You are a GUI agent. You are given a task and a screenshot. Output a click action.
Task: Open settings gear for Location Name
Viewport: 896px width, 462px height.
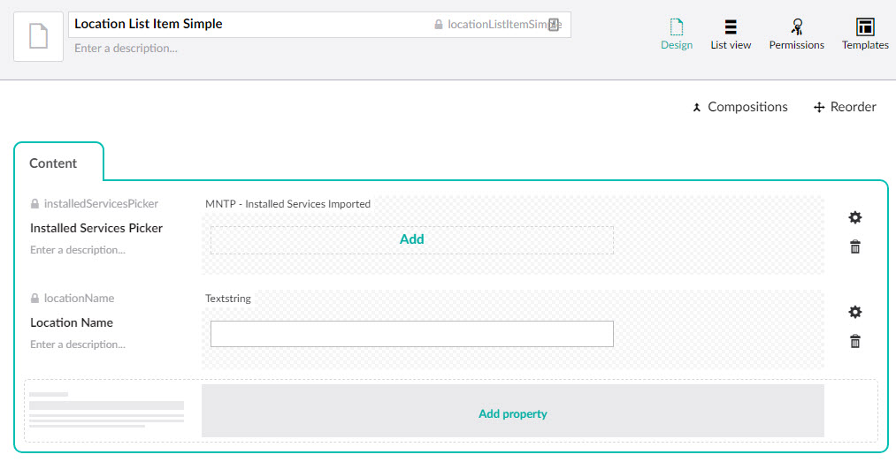854,312
